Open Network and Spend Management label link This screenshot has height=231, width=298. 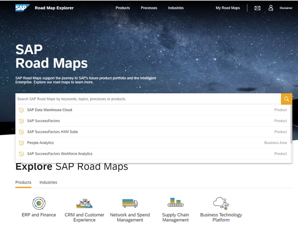coord(130,217)
